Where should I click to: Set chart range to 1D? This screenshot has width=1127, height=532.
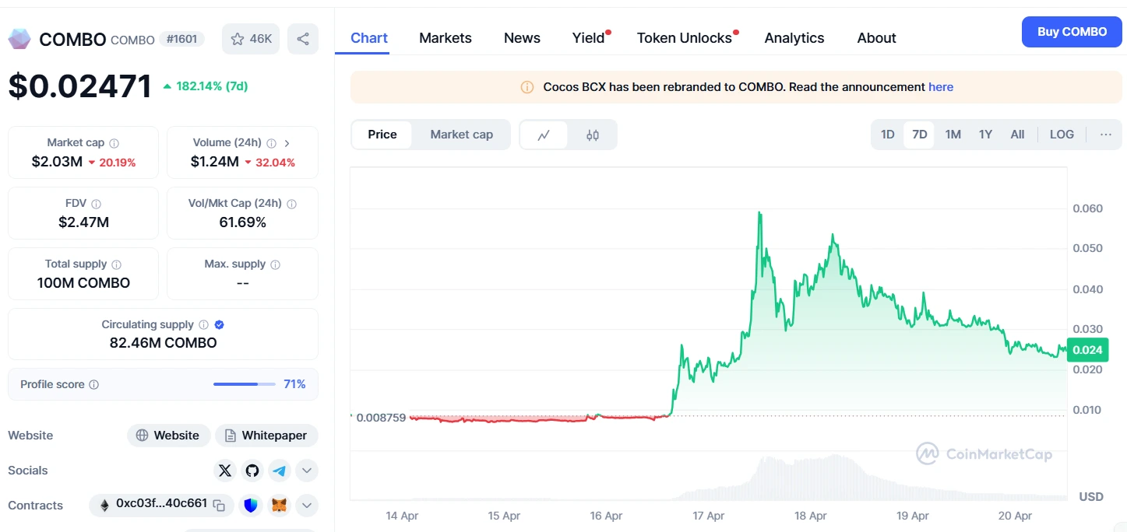887,135
